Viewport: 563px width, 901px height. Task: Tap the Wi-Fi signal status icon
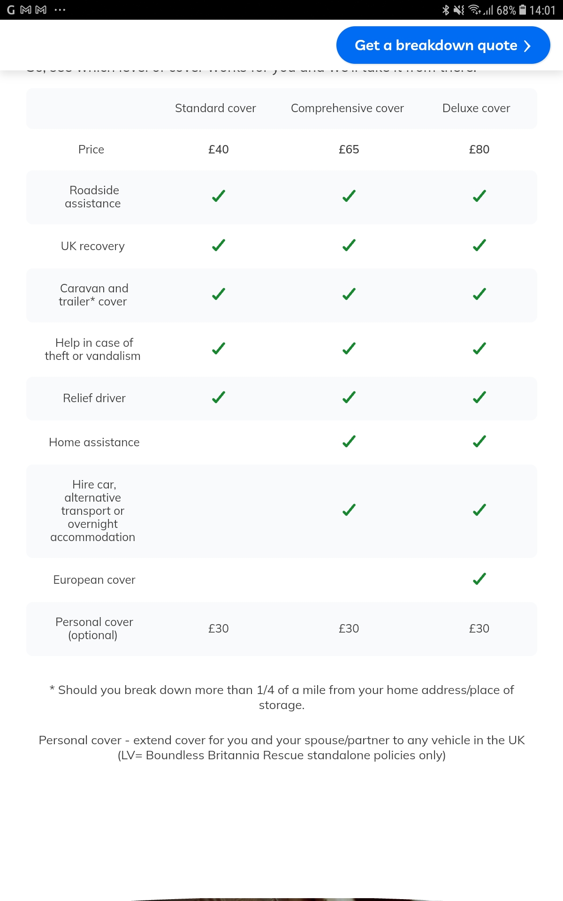pos(475,10)
